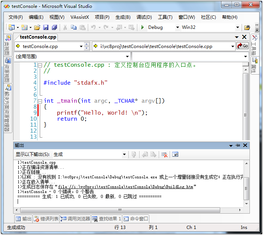
Task: Go to the next message in the output
Action: tap(153, 154)
